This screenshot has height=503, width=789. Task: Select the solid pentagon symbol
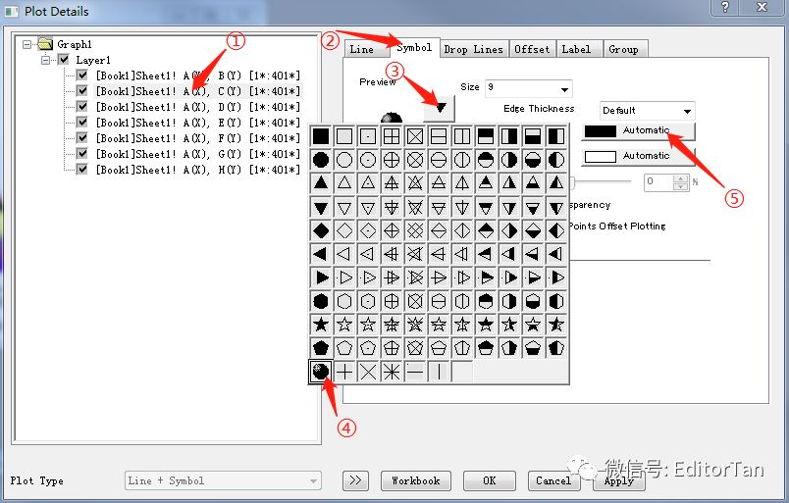point(321,347)
